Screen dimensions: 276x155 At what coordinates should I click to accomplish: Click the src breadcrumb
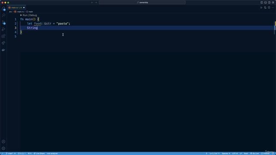point(10,12)
